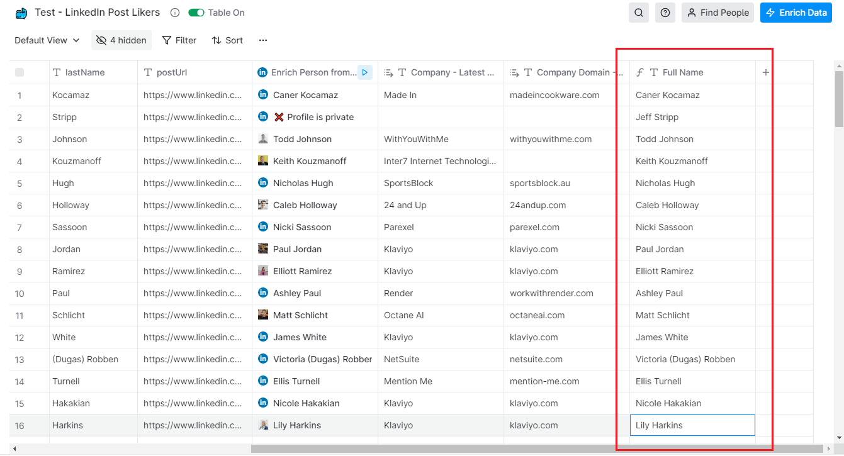Click Paul Jordan's profile photo
This screenshot has width=844, height=456.
[x=263, y=249]
